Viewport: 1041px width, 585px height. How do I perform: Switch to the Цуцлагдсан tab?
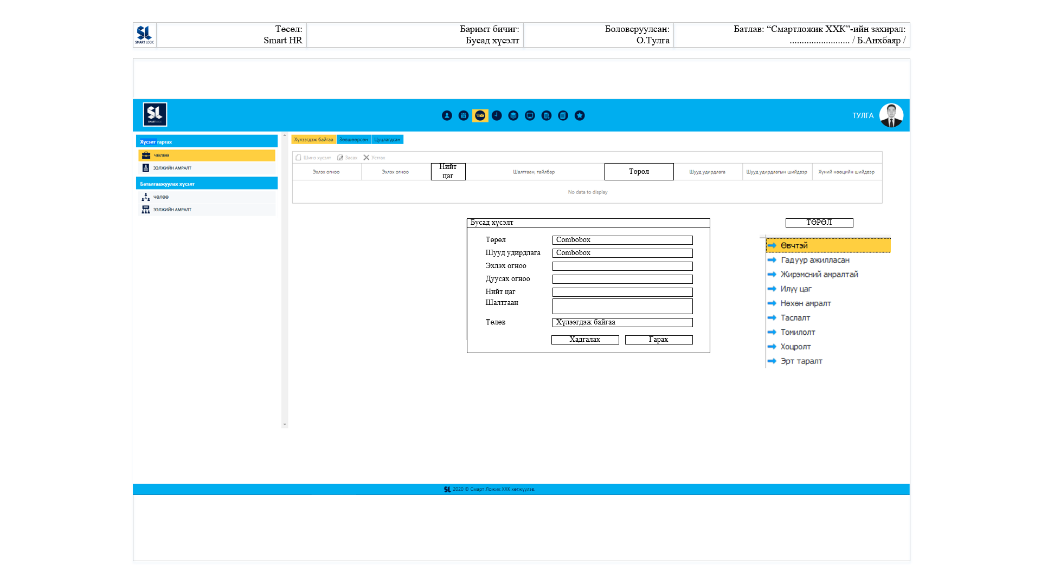[x=387, y=140]
